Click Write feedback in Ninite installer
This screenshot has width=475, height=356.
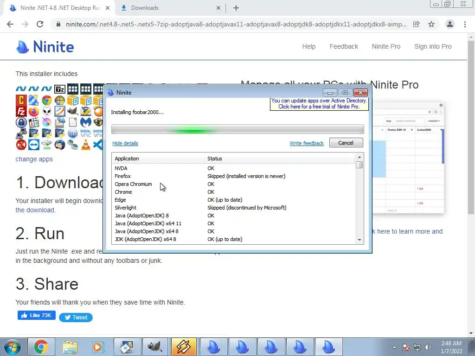(x=307, y=143)
